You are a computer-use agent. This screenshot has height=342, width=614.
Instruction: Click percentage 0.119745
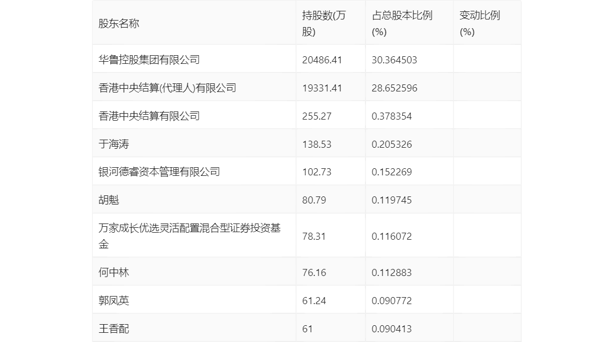click(391, 200)
